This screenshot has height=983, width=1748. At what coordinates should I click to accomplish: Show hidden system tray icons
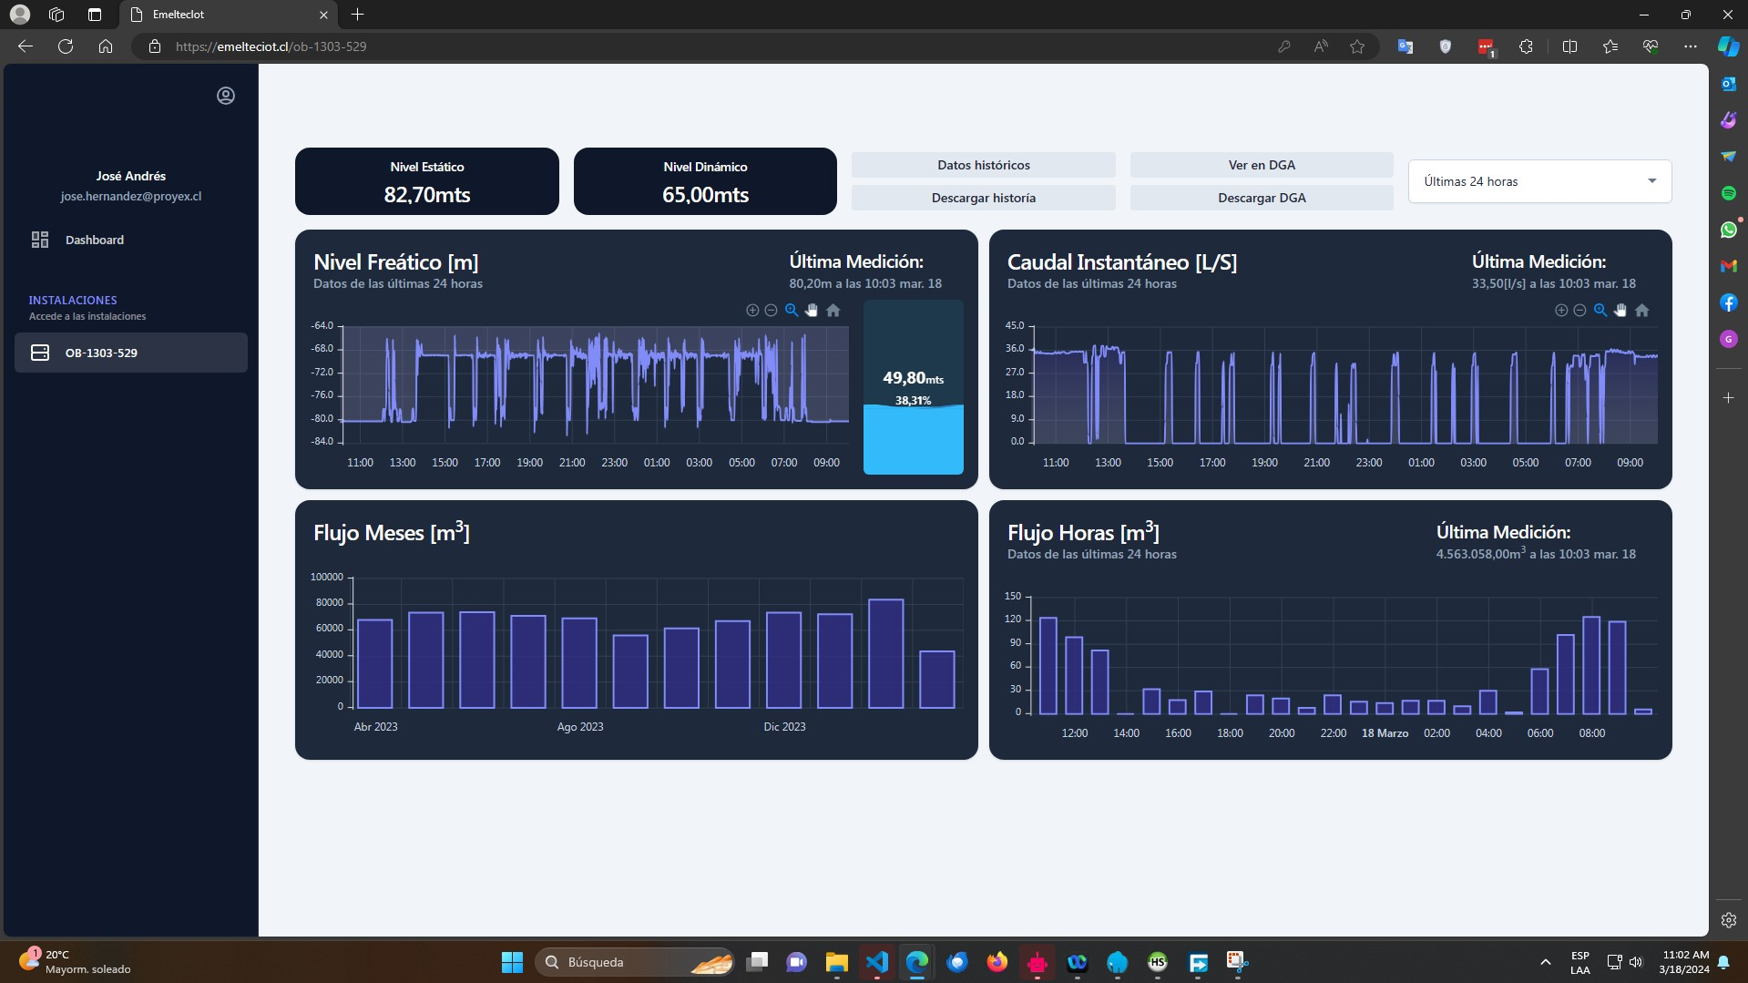(1545, 962)
